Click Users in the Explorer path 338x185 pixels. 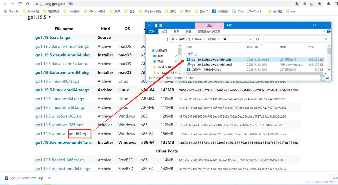click(x=199, y=39)
